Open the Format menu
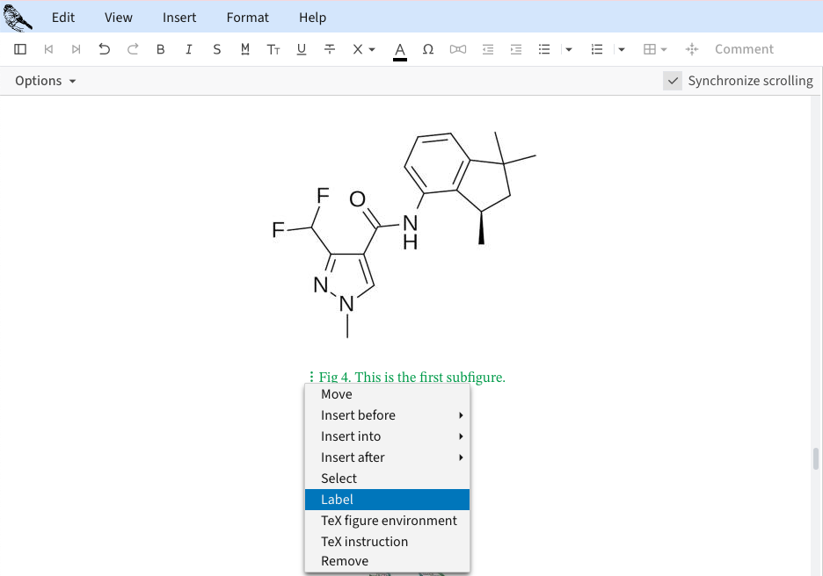 (x=247, y=18)
